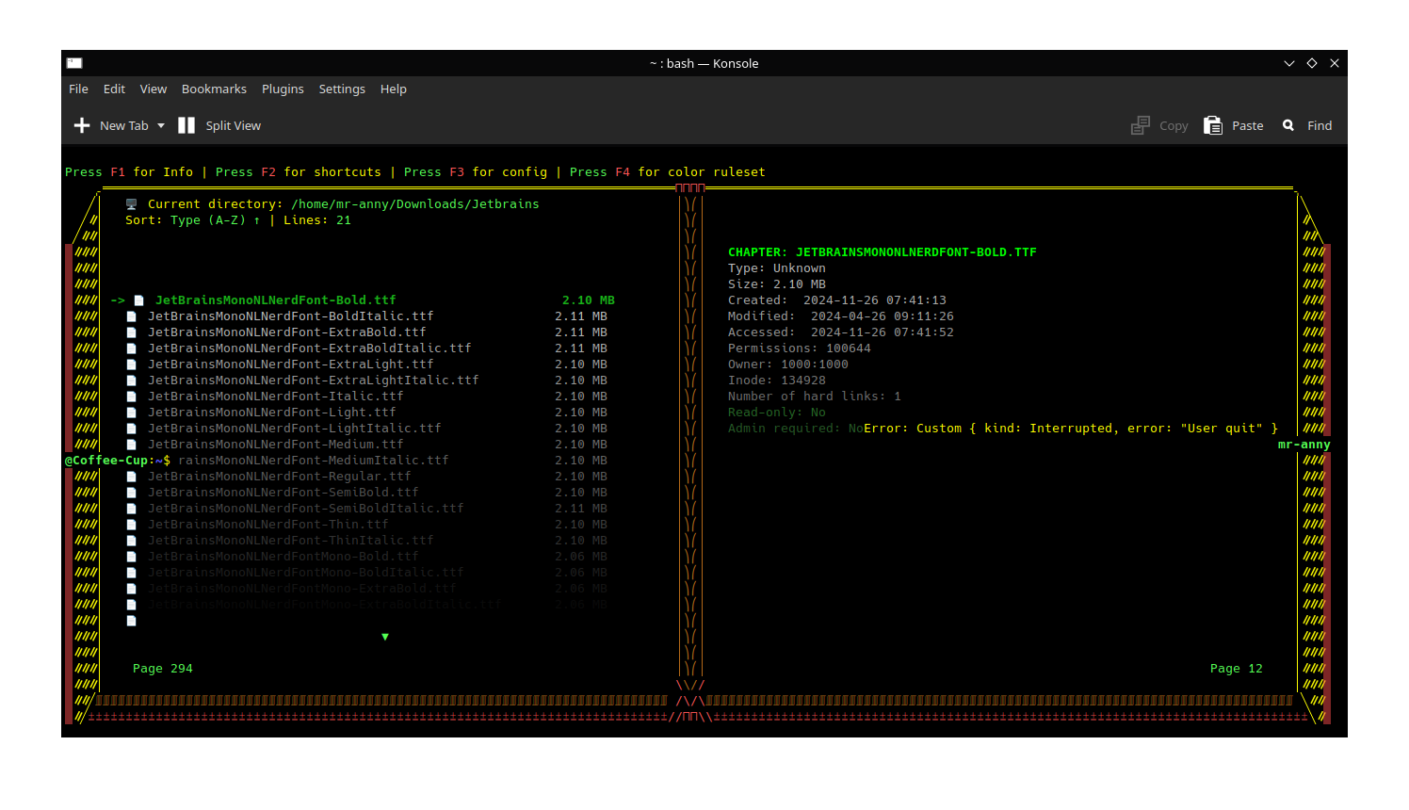Click file icon of JetBrainsMonoNLNerdFont-ThinItalic.ttf
Image resolution: width=1409 pixels, height=810 pixels.
pyautogui.click(x=131, y=541)
